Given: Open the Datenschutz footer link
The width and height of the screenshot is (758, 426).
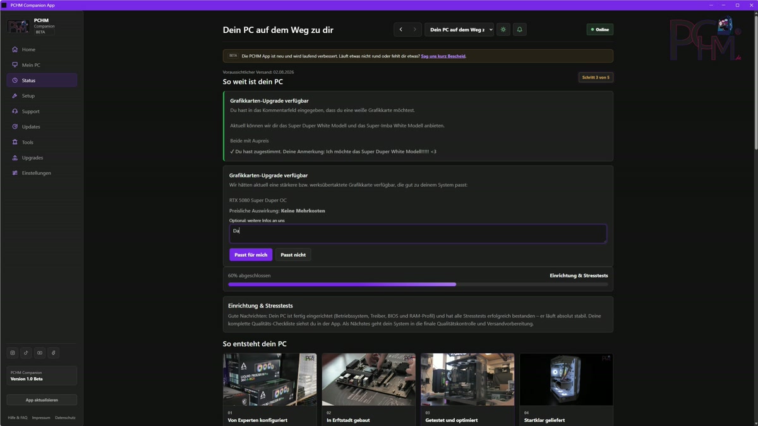Looking at the screenshot, I should pos(65,418).
